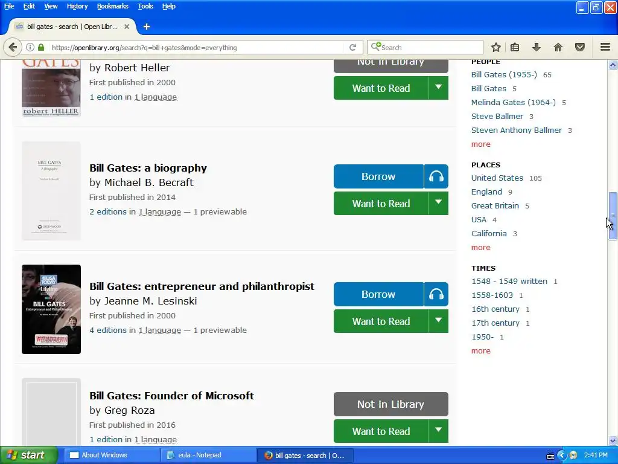Want to Read Bill Gates: a biography
Screen dimensions: 618x464
(381, 204)
